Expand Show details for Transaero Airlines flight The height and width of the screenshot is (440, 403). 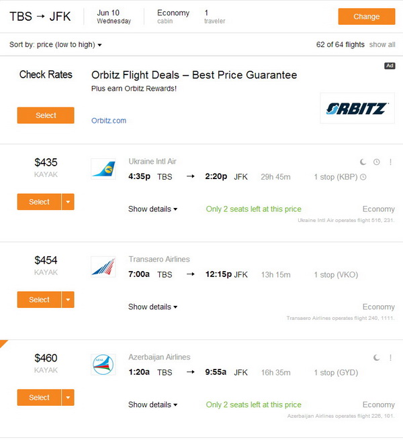152,307
